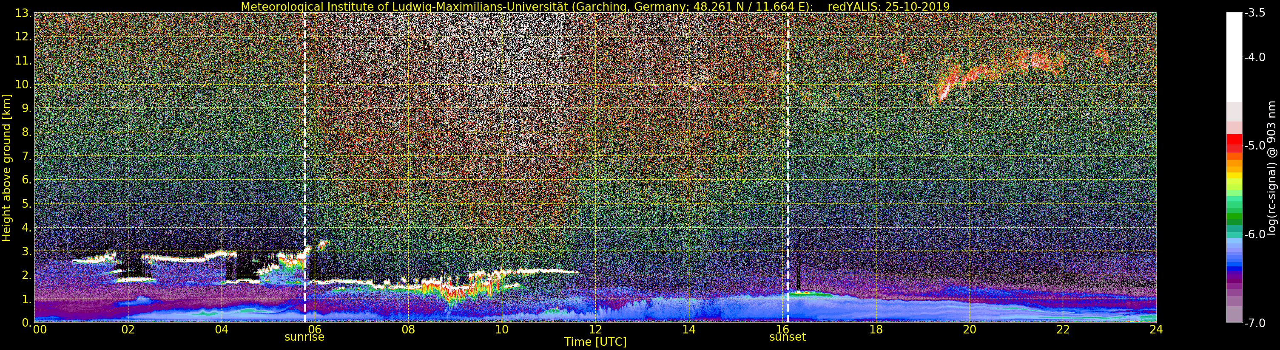The height and width of the screenshot is (350, 1280).
Task: Select the '5.' height tick label
Action: click(x=26, y=204)
